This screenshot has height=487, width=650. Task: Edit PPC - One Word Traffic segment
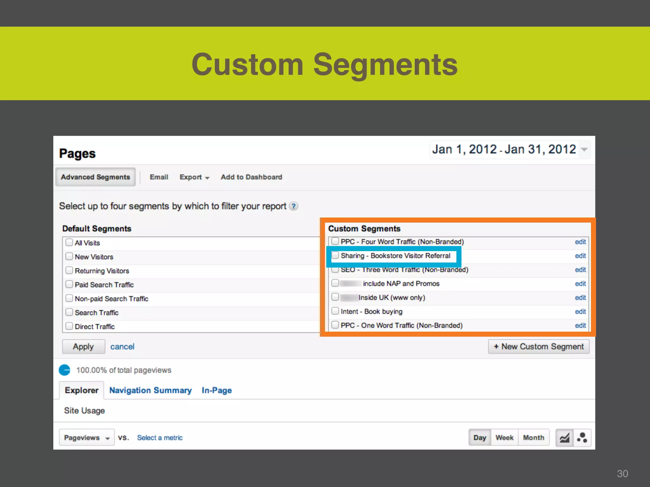pyautogui.click(x=580, y=326)
